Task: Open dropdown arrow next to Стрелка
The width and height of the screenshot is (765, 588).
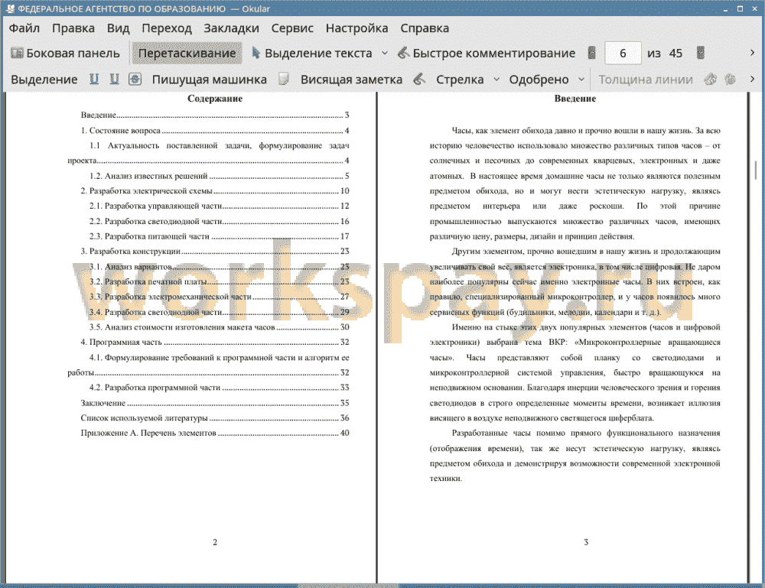Action: pyautogui.click(x=496, y=79)
